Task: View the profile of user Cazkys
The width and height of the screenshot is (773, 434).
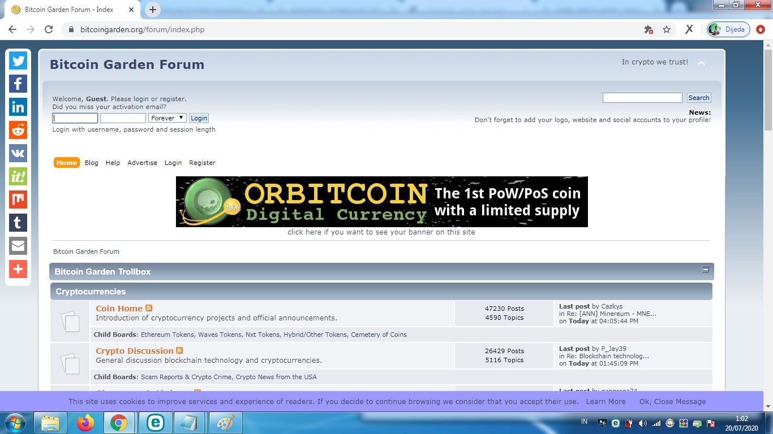Action: click(x=612, y=306)
